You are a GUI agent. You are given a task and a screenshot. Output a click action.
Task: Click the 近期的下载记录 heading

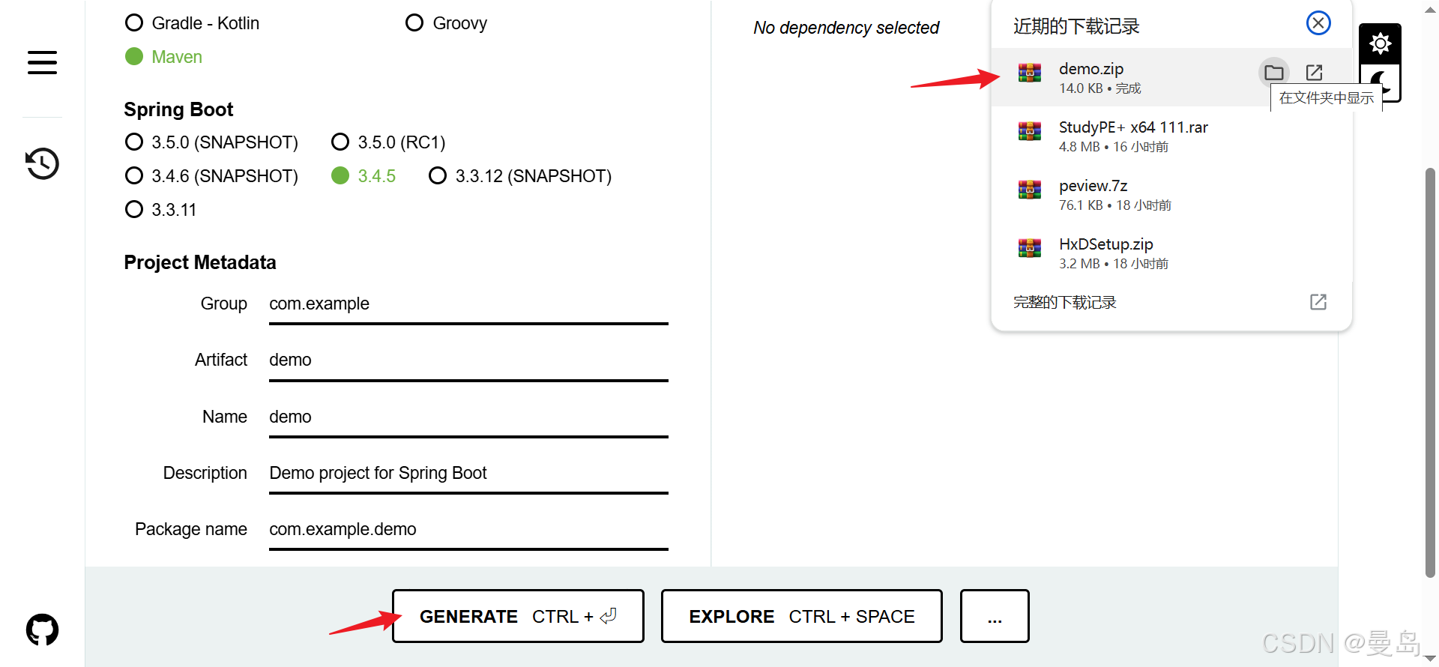pos(1076,26)
